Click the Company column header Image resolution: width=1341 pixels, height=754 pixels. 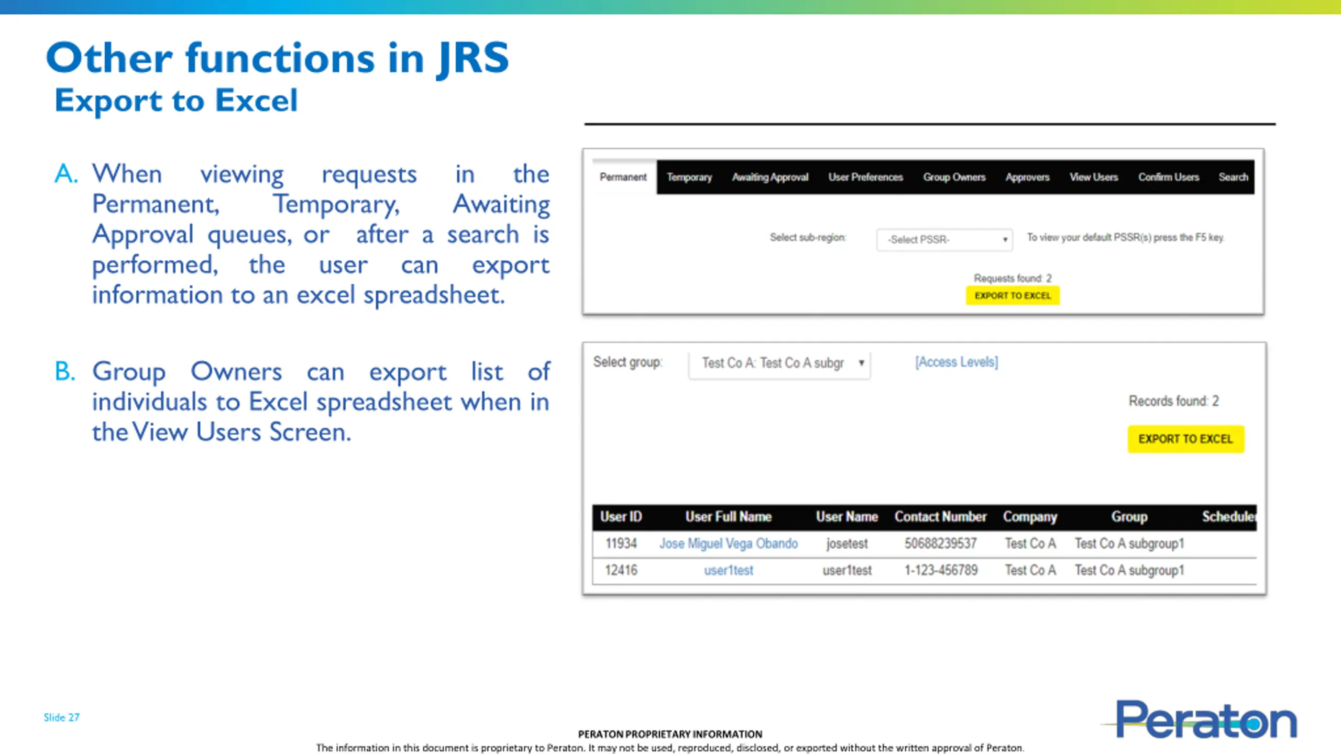point(1030,517)
